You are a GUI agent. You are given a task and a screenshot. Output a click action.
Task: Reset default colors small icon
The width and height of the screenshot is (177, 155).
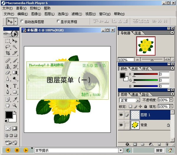click(x=6, y=121)
